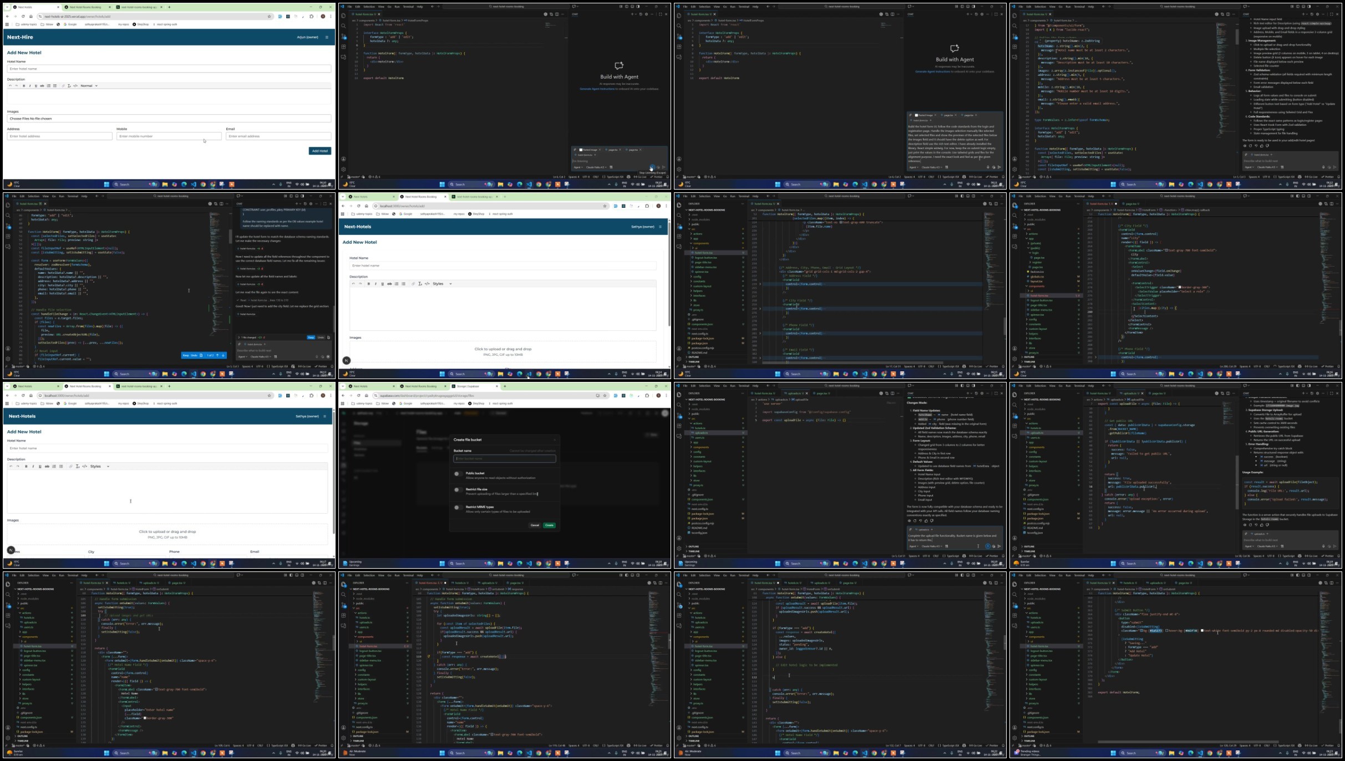Click the Add Hotel button
The width and height of the screenshot is (1345, 761).
(320, 151)
